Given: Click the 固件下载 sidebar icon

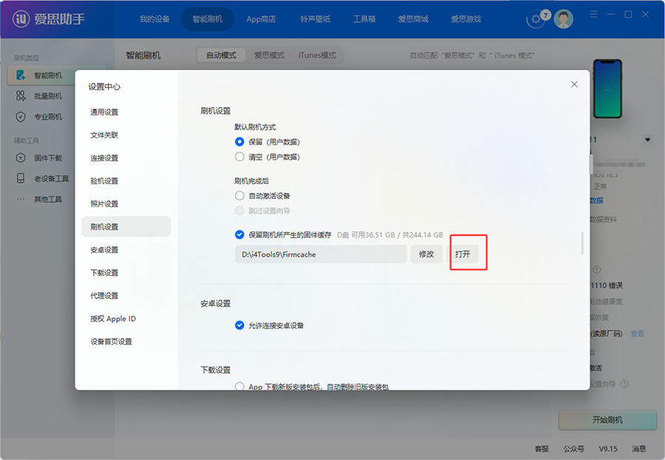Looking at the screenshot, I should (x=21, y=158).
